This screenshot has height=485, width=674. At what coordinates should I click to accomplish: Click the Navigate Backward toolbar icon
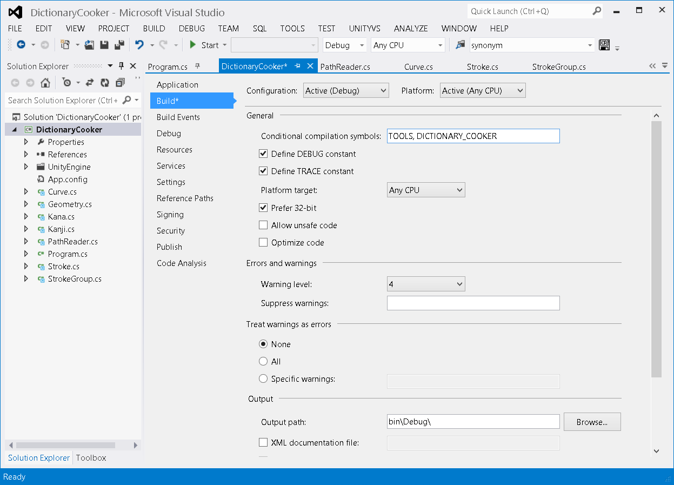click(x=21, y=45)
